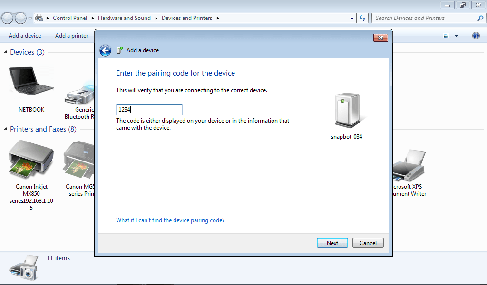Select the Canon Inkjet MX850 printer
The height and width of the screenshot is (285, 487).
coord(31,161)
